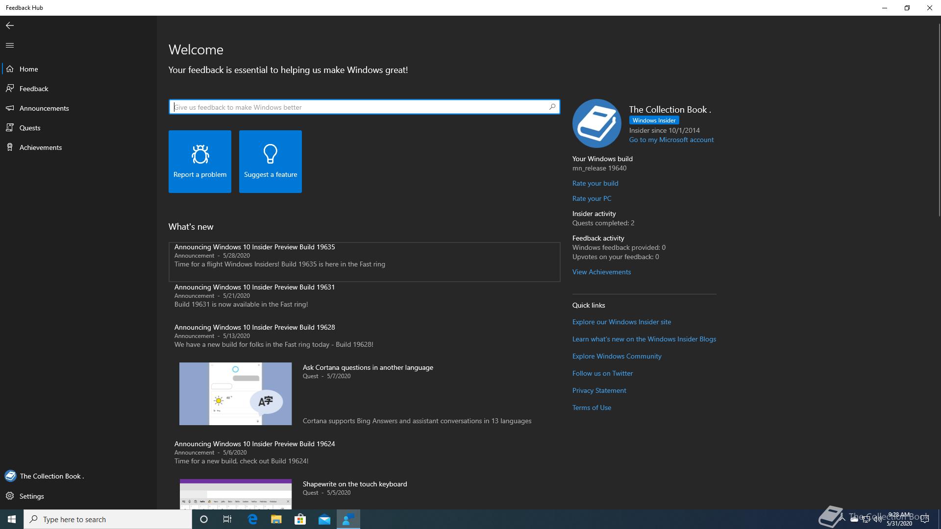The image size is (941, 529).
Task: Click the Feedback Hub taskbar icon
Action: [348, 519]
